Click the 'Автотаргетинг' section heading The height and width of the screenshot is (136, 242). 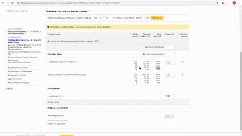pyautogui.click(x=54, y=88)
